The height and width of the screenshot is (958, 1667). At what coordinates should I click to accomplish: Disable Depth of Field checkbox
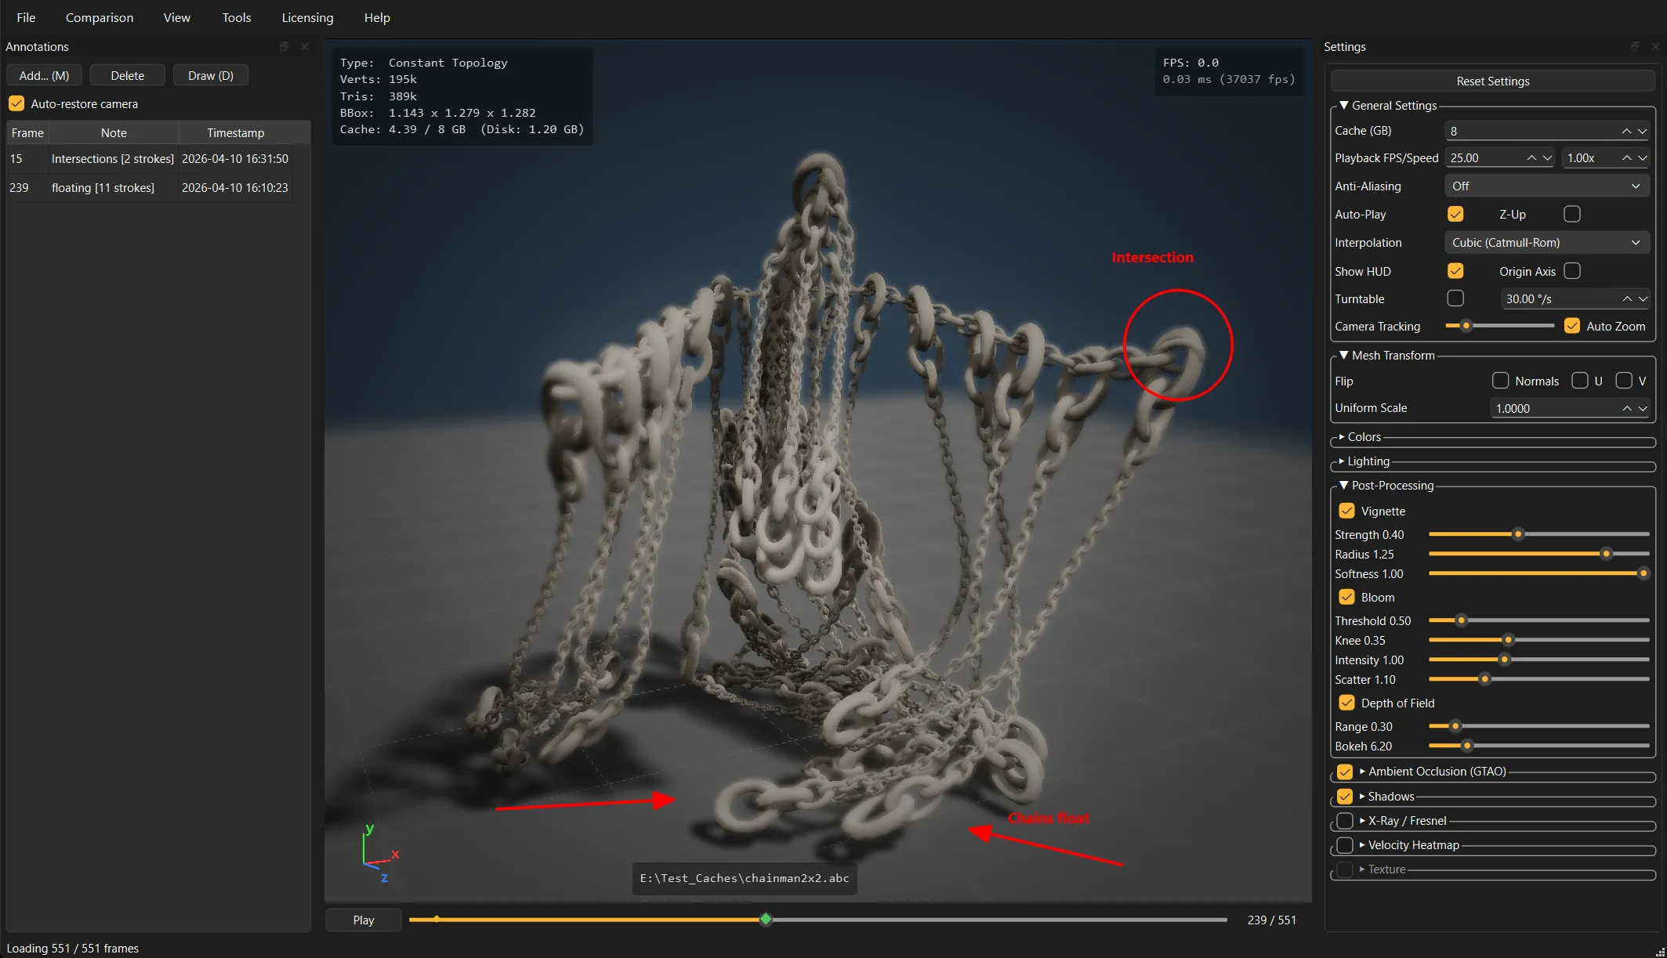(1346, 703)
